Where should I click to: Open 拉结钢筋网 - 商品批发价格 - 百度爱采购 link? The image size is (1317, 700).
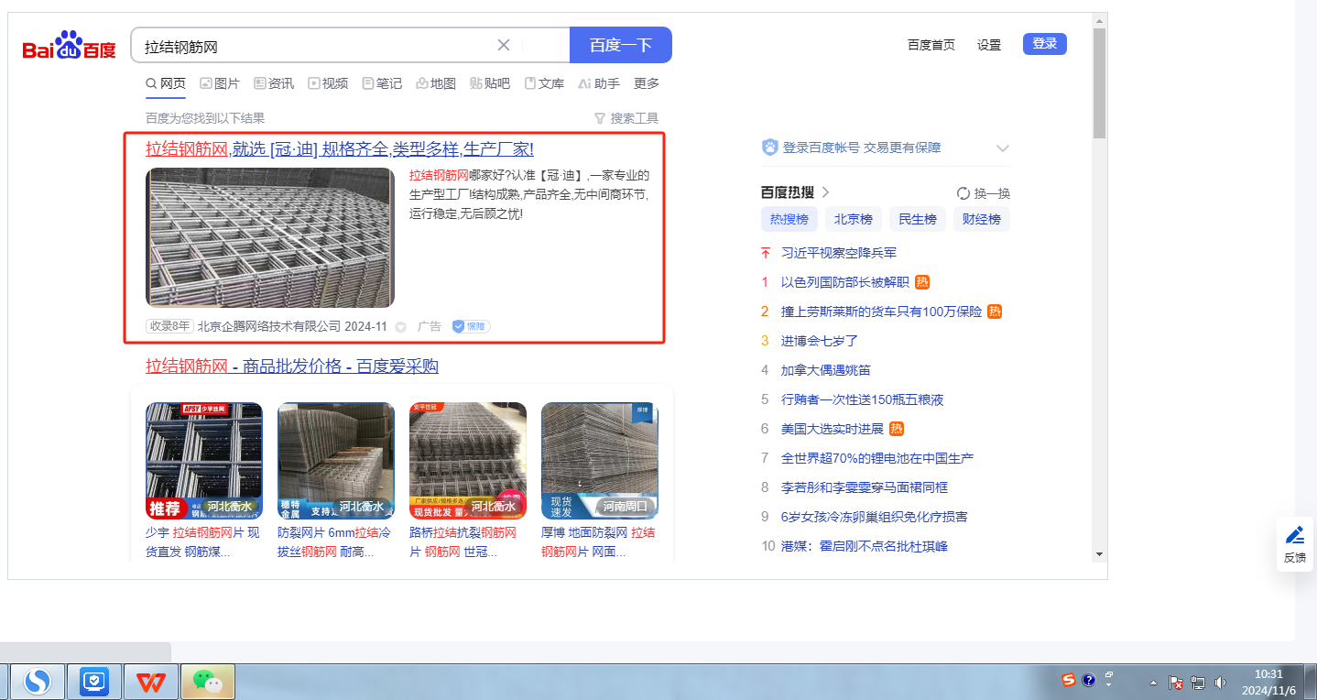coord(292,366)
